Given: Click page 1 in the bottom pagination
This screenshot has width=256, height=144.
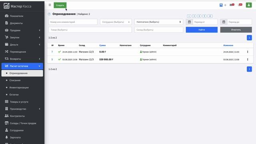Looking at the screenshot, I should (x=249, y=69).
